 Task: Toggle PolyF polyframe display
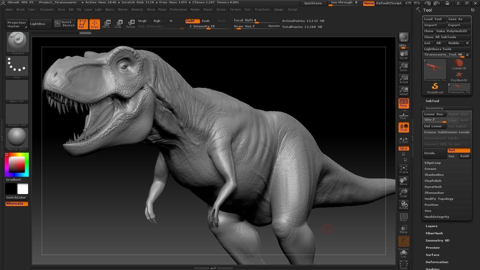(403, 217)
